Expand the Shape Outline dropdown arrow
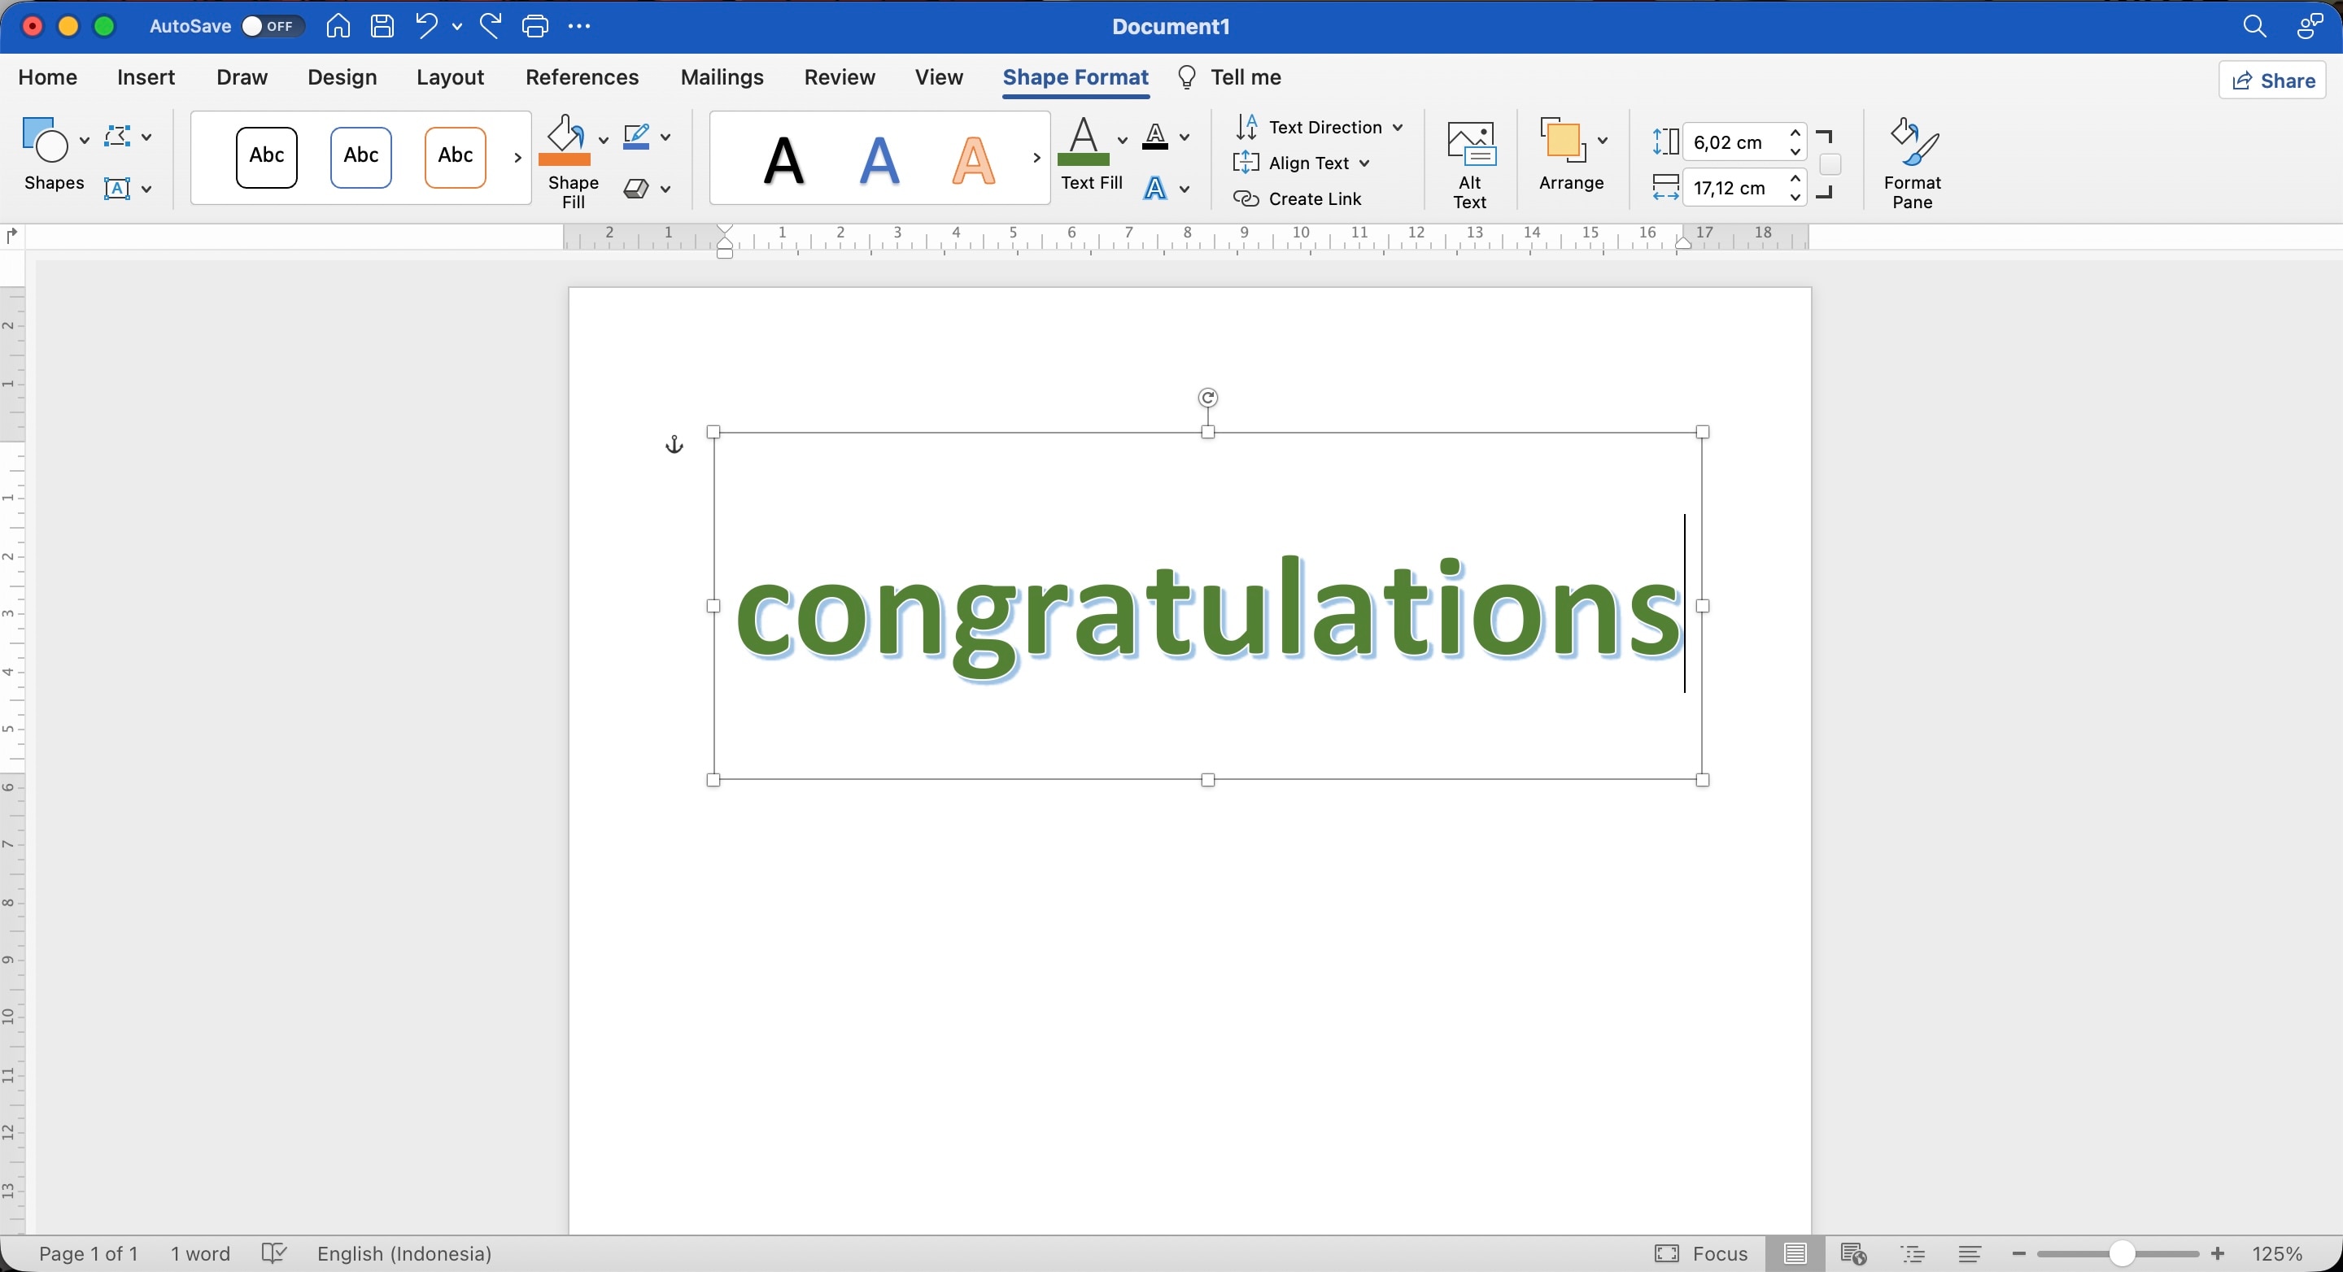2343x1272 pixels. (x=665, y=137)
